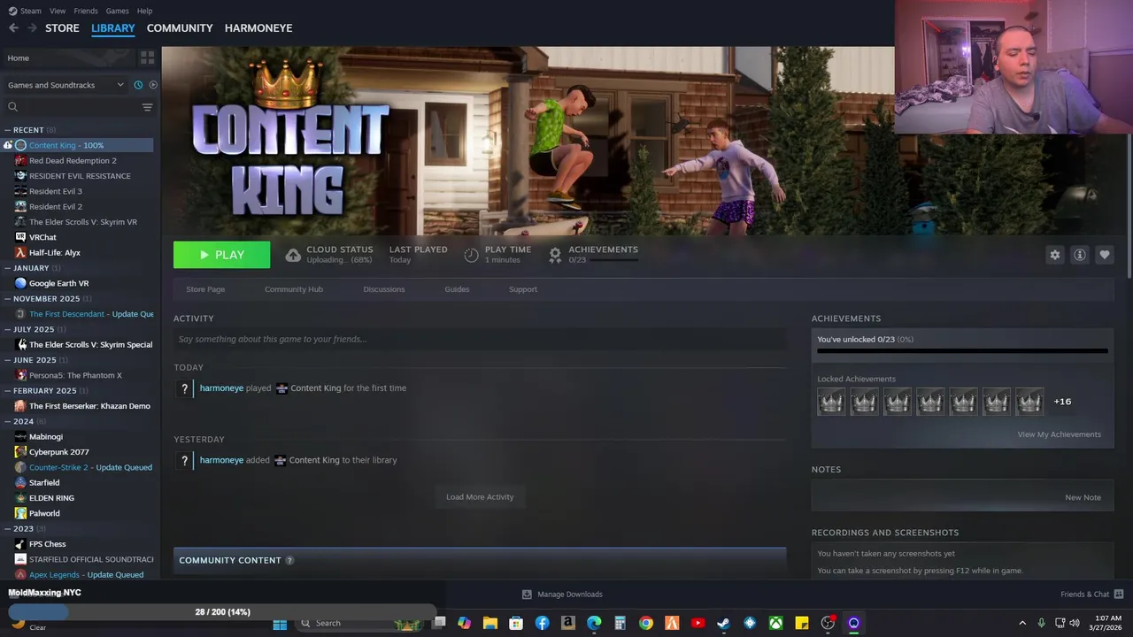
Task: Click the achievements gear badge icon
Action: [555, 255]
